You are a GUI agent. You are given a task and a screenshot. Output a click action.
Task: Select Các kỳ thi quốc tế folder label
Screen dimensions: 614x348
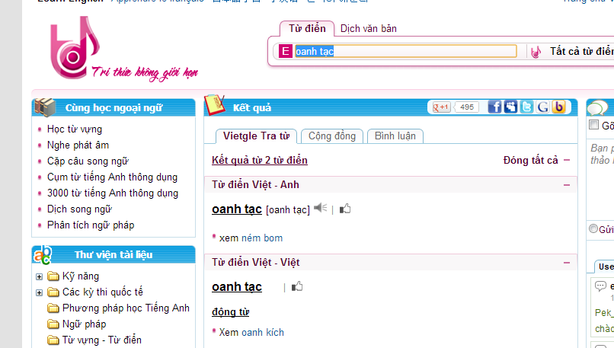[103, 292]
